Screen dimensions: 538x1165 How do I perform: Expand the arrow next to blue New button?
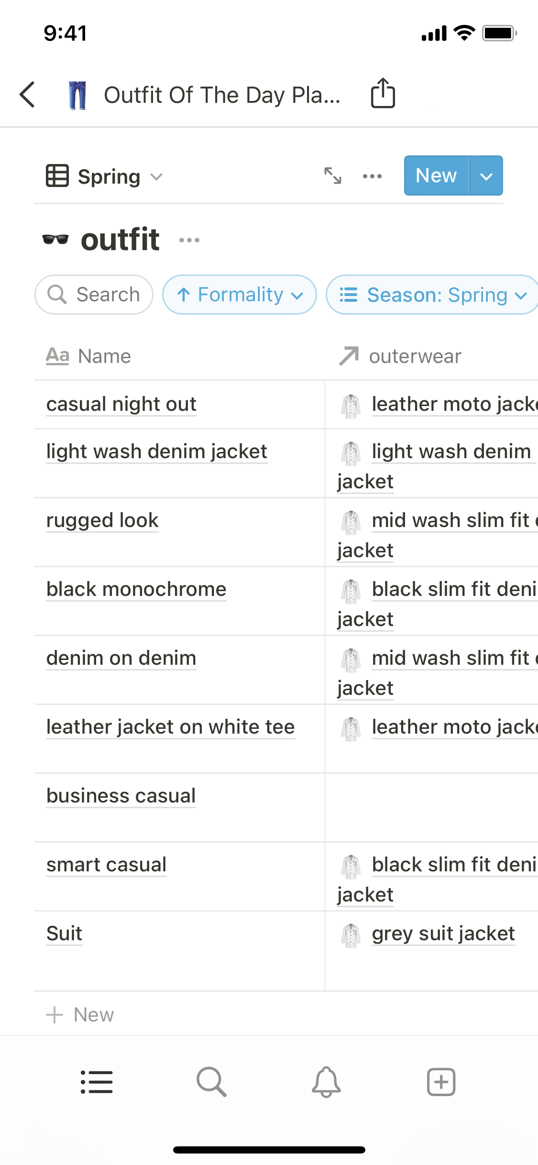click(x=486, y=176)
